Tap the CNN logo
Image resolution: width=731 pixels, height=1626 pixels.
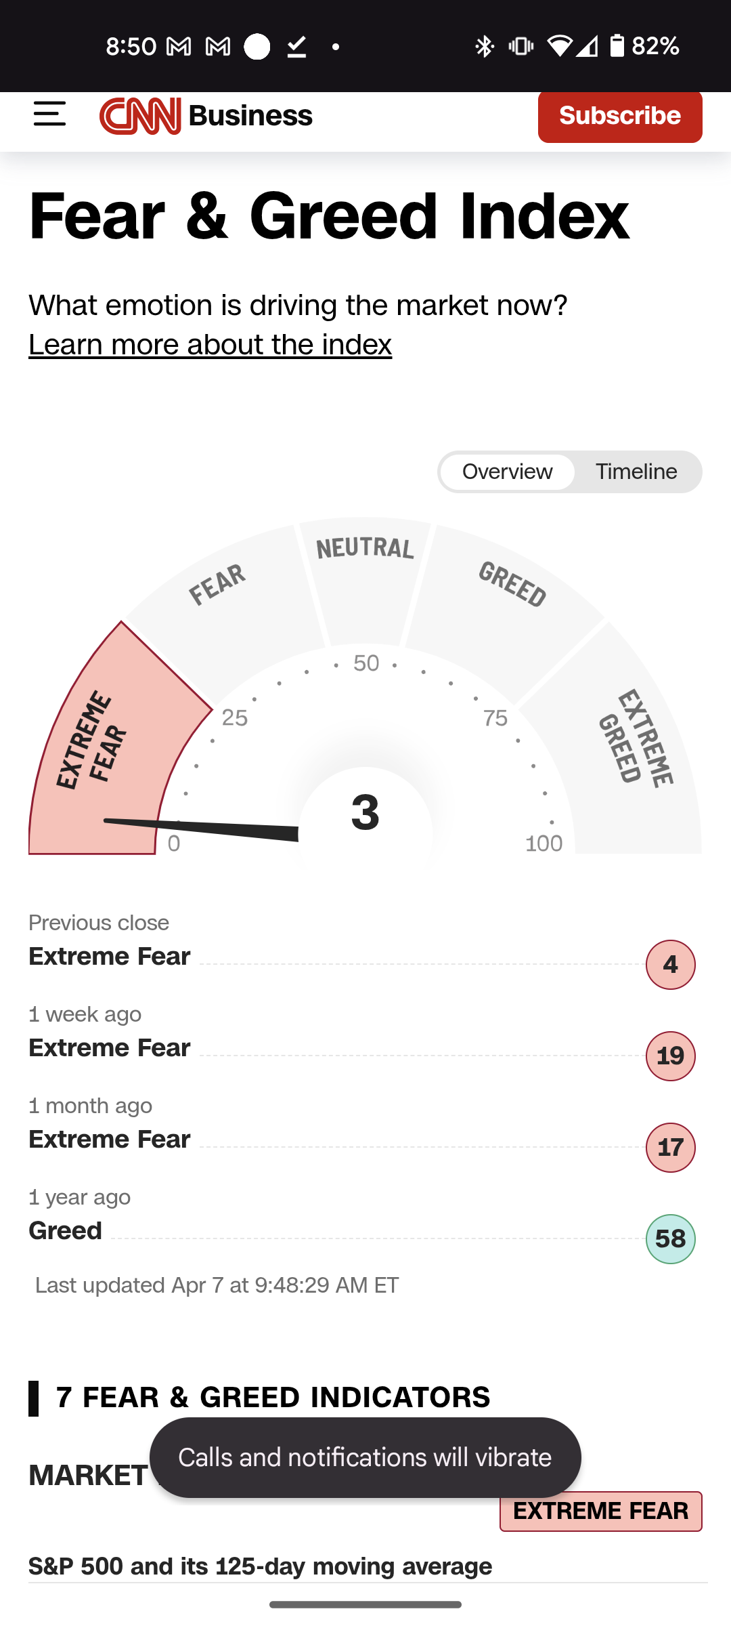coord(140,116)
